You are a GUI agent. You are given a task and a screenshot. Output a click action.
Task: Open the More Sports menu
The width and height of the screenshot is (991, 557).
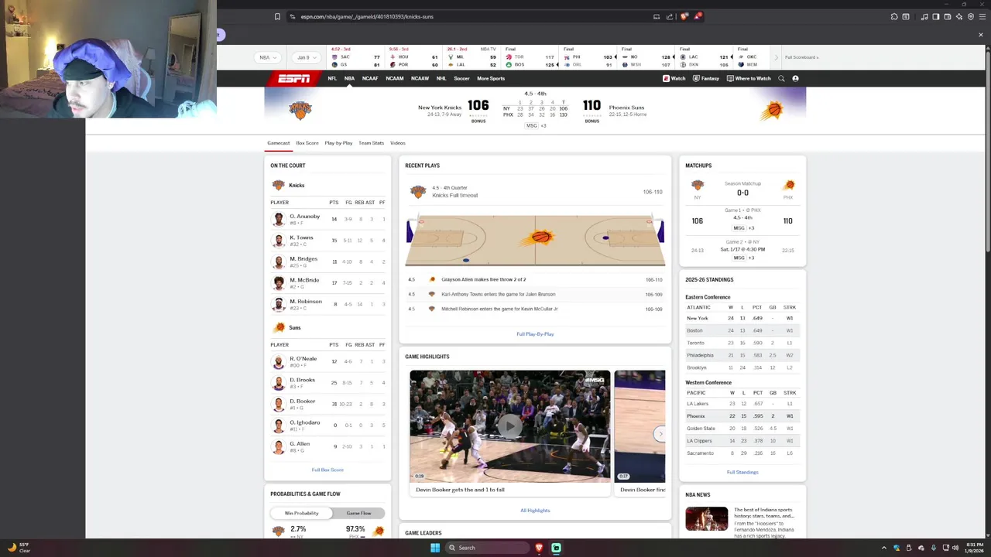[x=491, y=78]
